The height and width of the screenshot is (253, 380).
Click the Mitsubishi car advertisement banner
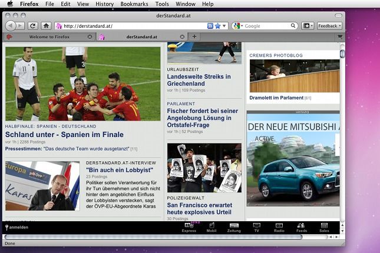coord(293,159)
